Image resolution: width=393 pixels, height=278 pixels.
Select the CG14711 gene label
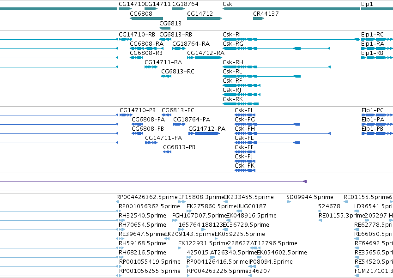[157, 4]
